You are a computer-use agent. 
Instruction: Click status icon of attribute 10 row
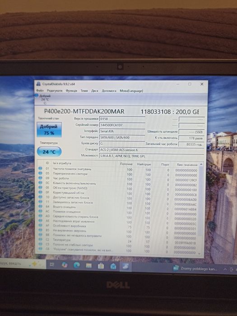tap(40, 197)
